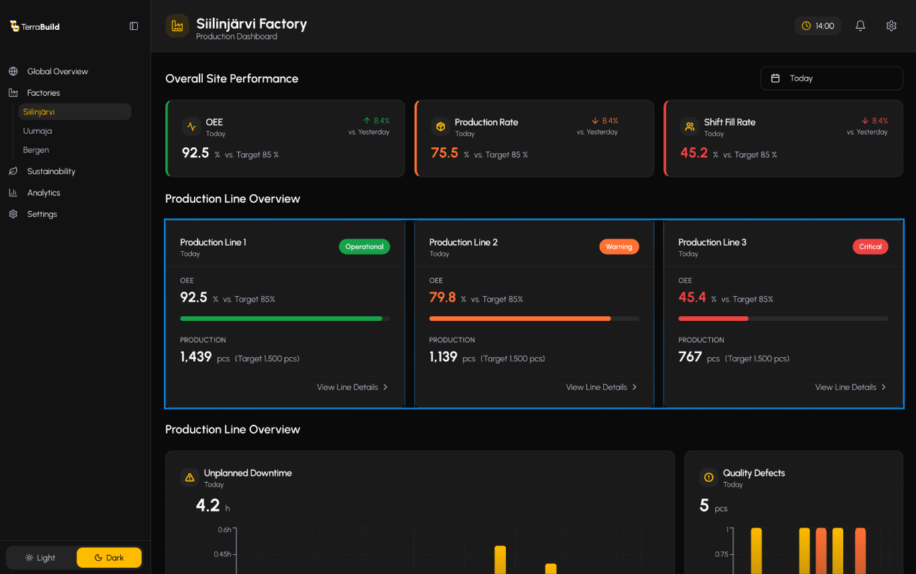Expand the Factories section in sidebar

pos(43,93)
